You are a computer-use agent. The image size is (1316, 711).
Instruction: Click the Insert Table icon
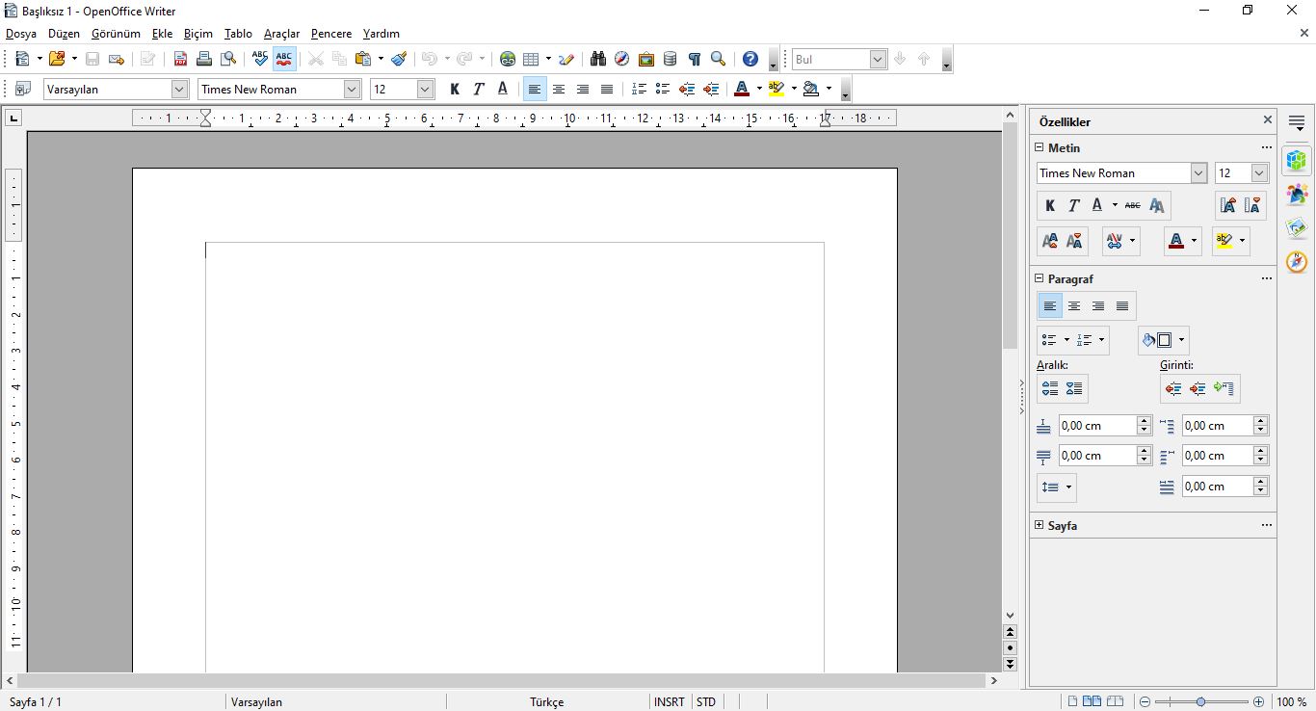(x=531, y=59)
